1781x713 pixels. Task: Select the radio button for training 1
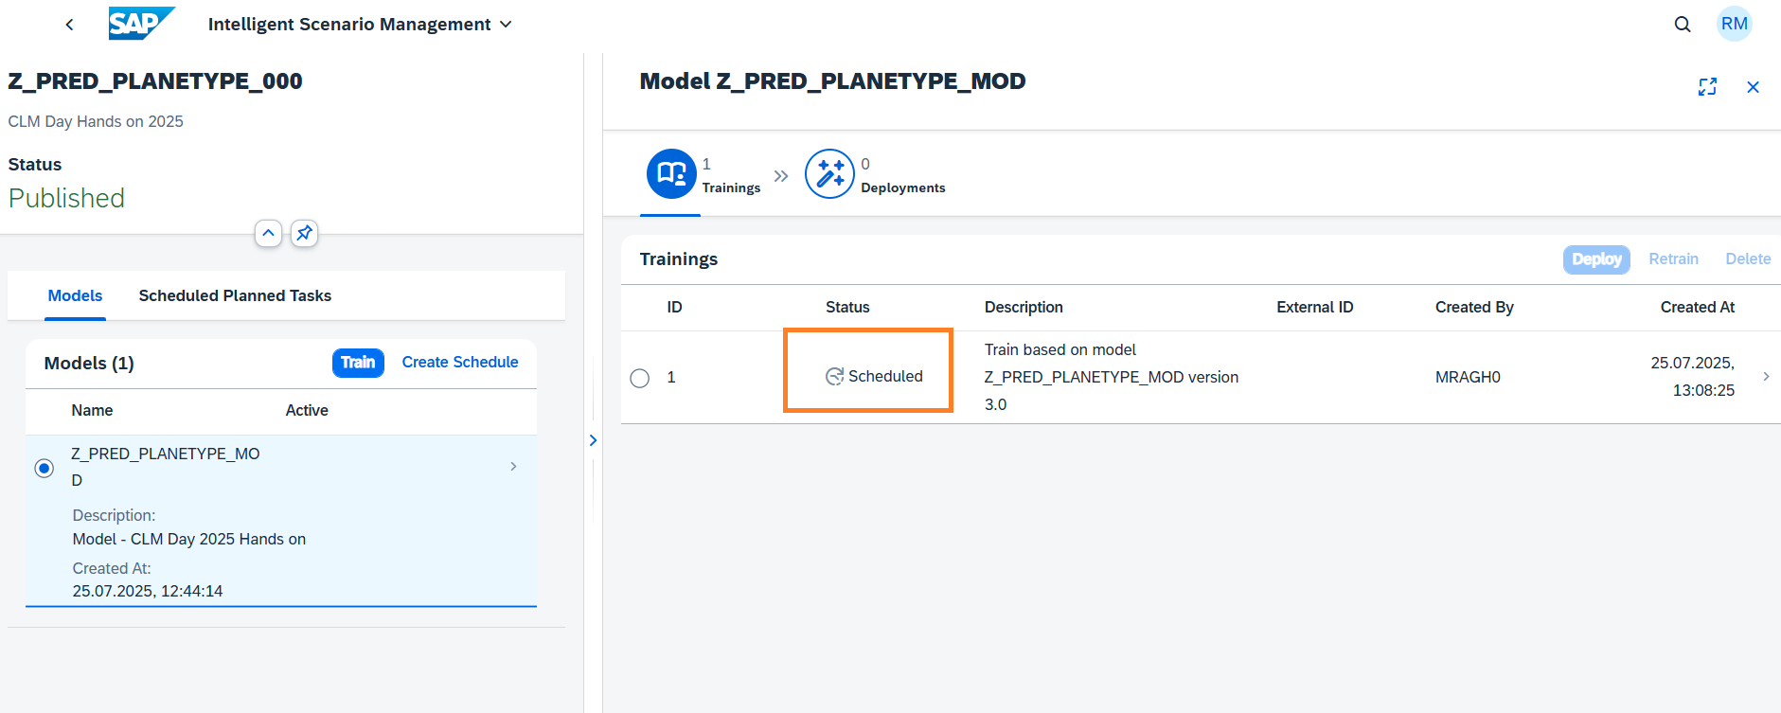[640, 378]
